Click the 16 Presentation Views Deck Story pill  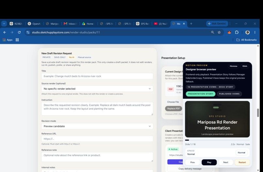[x=210, y=87]
